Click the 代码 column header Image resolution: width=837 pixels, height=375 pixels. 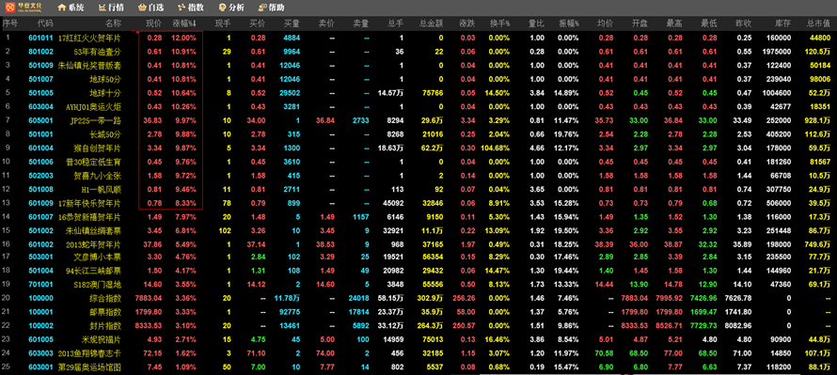click(45, 23)
